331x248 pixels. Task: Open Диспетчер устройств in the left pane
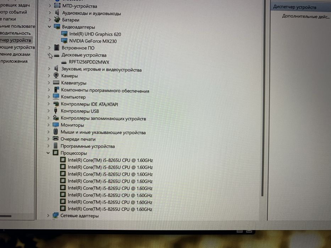tap(16, 40)
